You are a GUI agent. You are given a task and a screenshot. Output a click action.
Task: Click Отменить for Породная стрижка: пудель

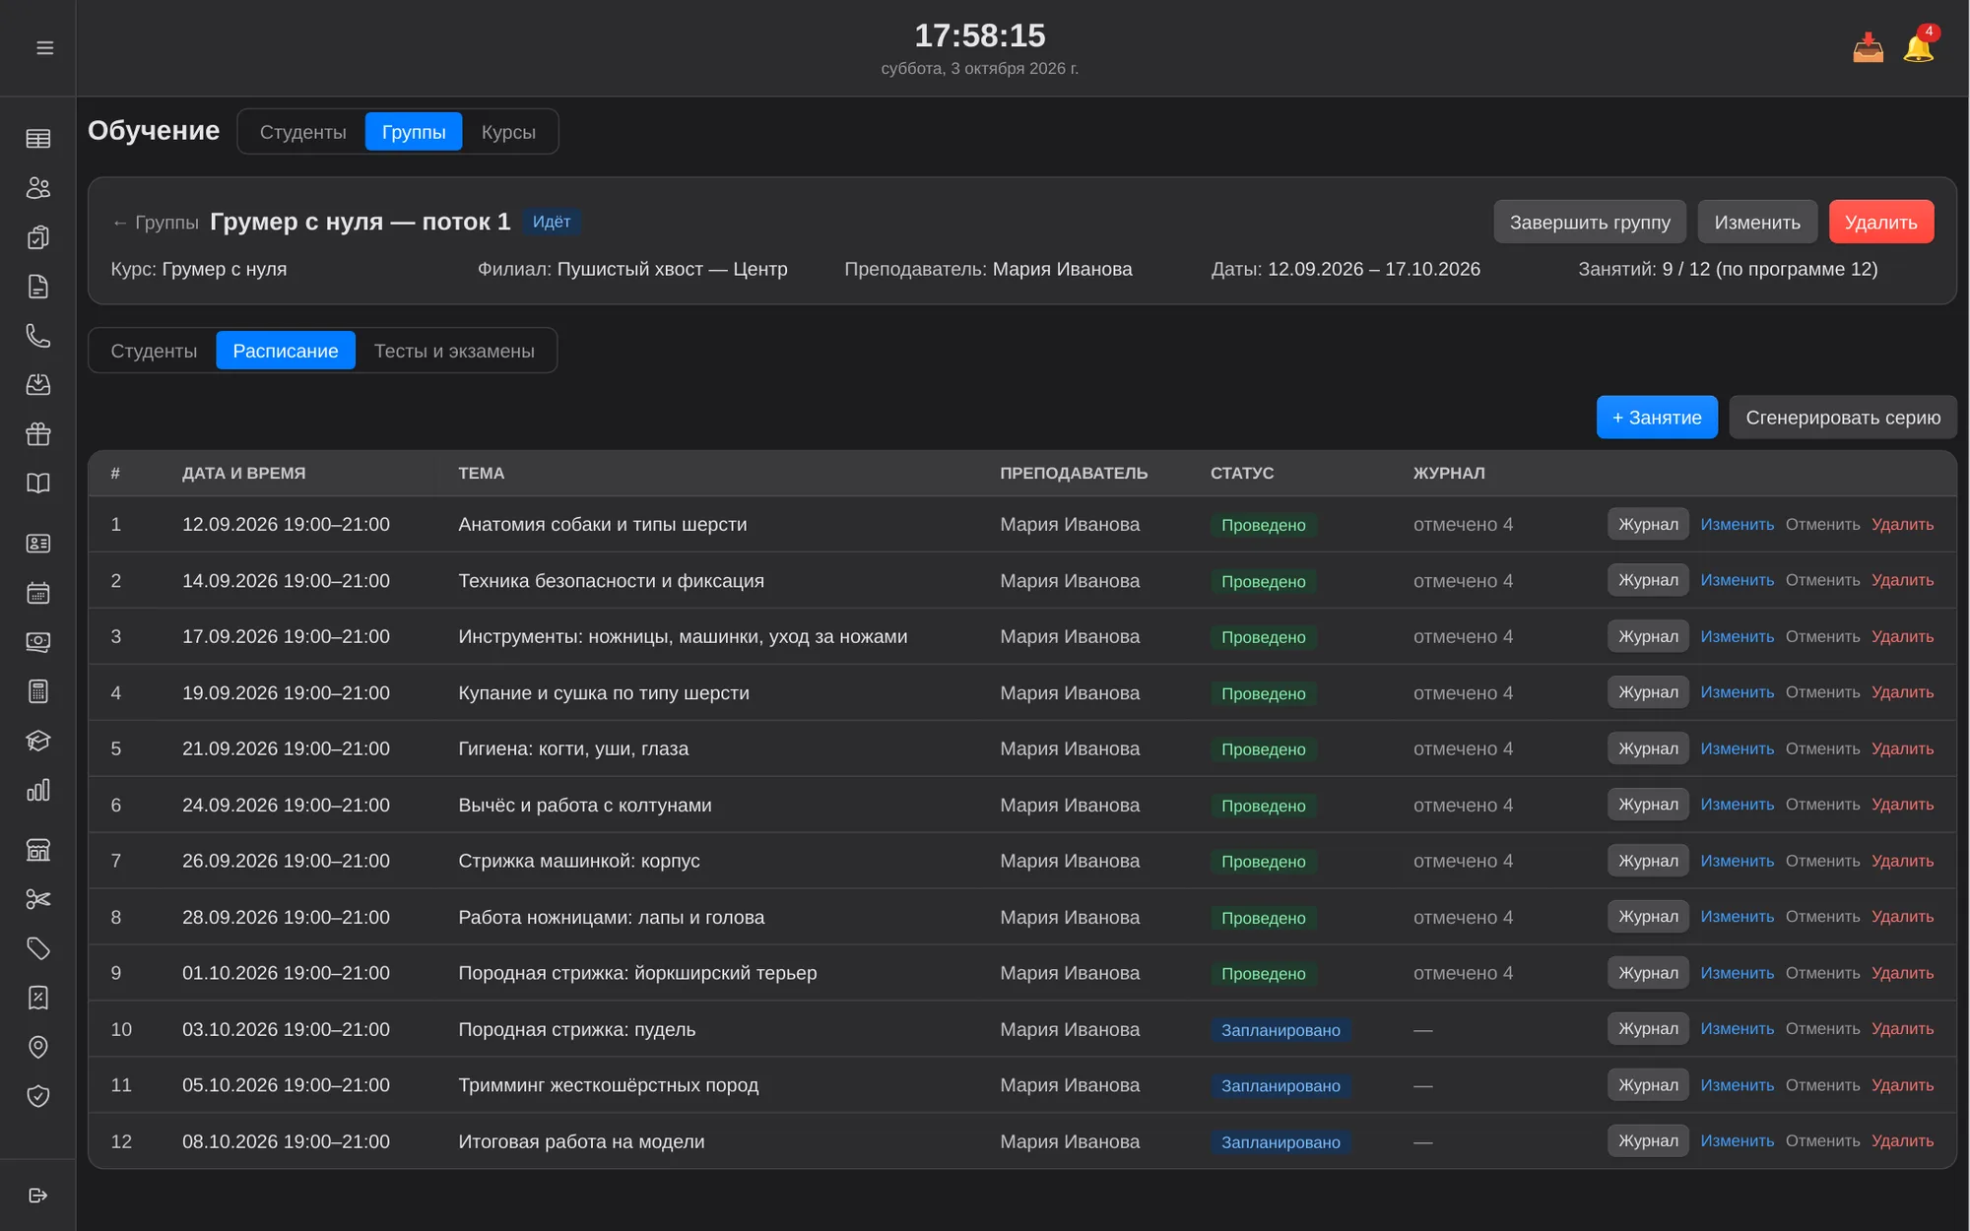1822,1029
